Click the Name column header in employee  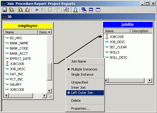click(21, 32)
